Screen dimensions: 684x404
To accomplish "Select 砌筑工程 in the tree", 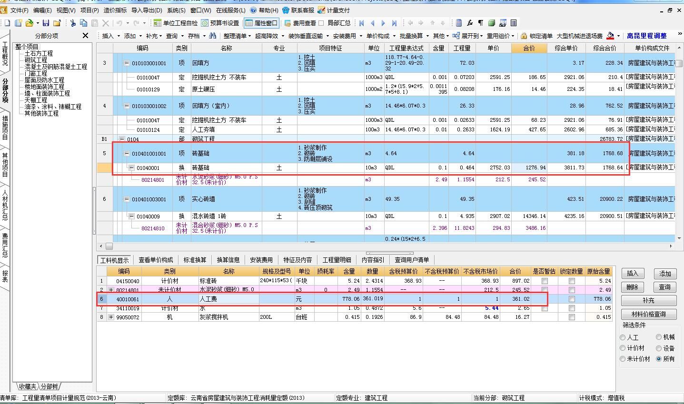I will pyautogui.click(x=36, y=60).
